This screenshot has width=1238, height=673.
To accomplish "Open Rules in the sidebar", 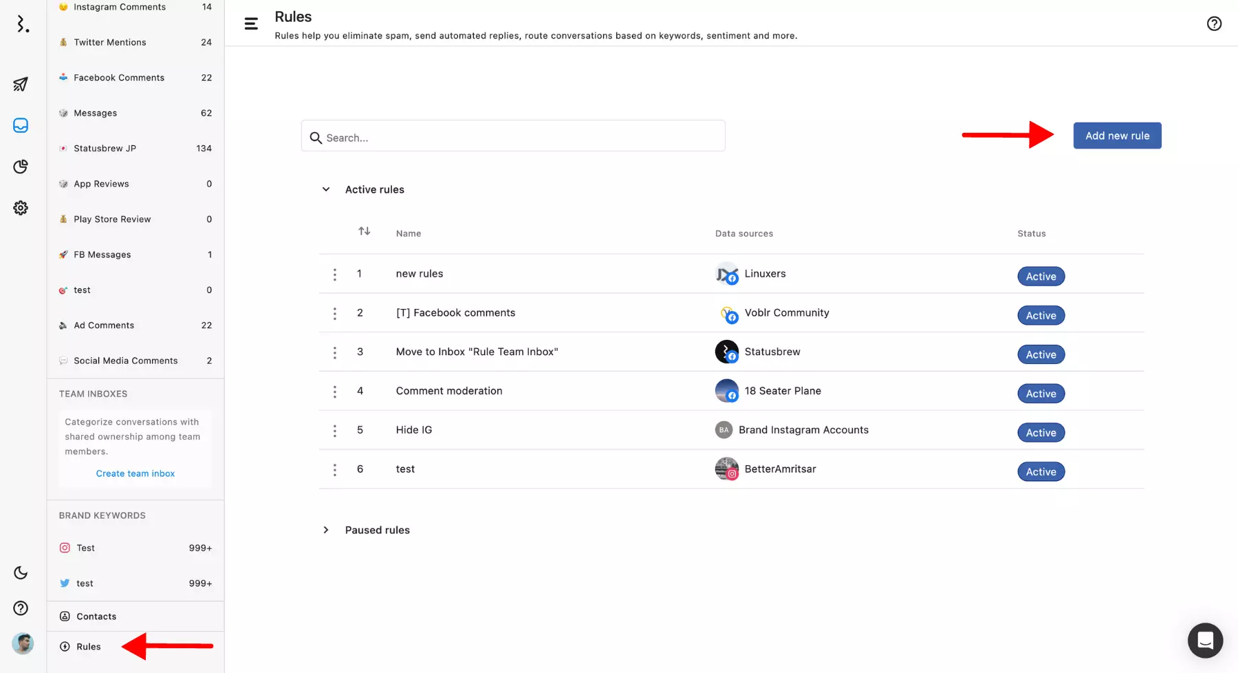I will tap(88, 647).
